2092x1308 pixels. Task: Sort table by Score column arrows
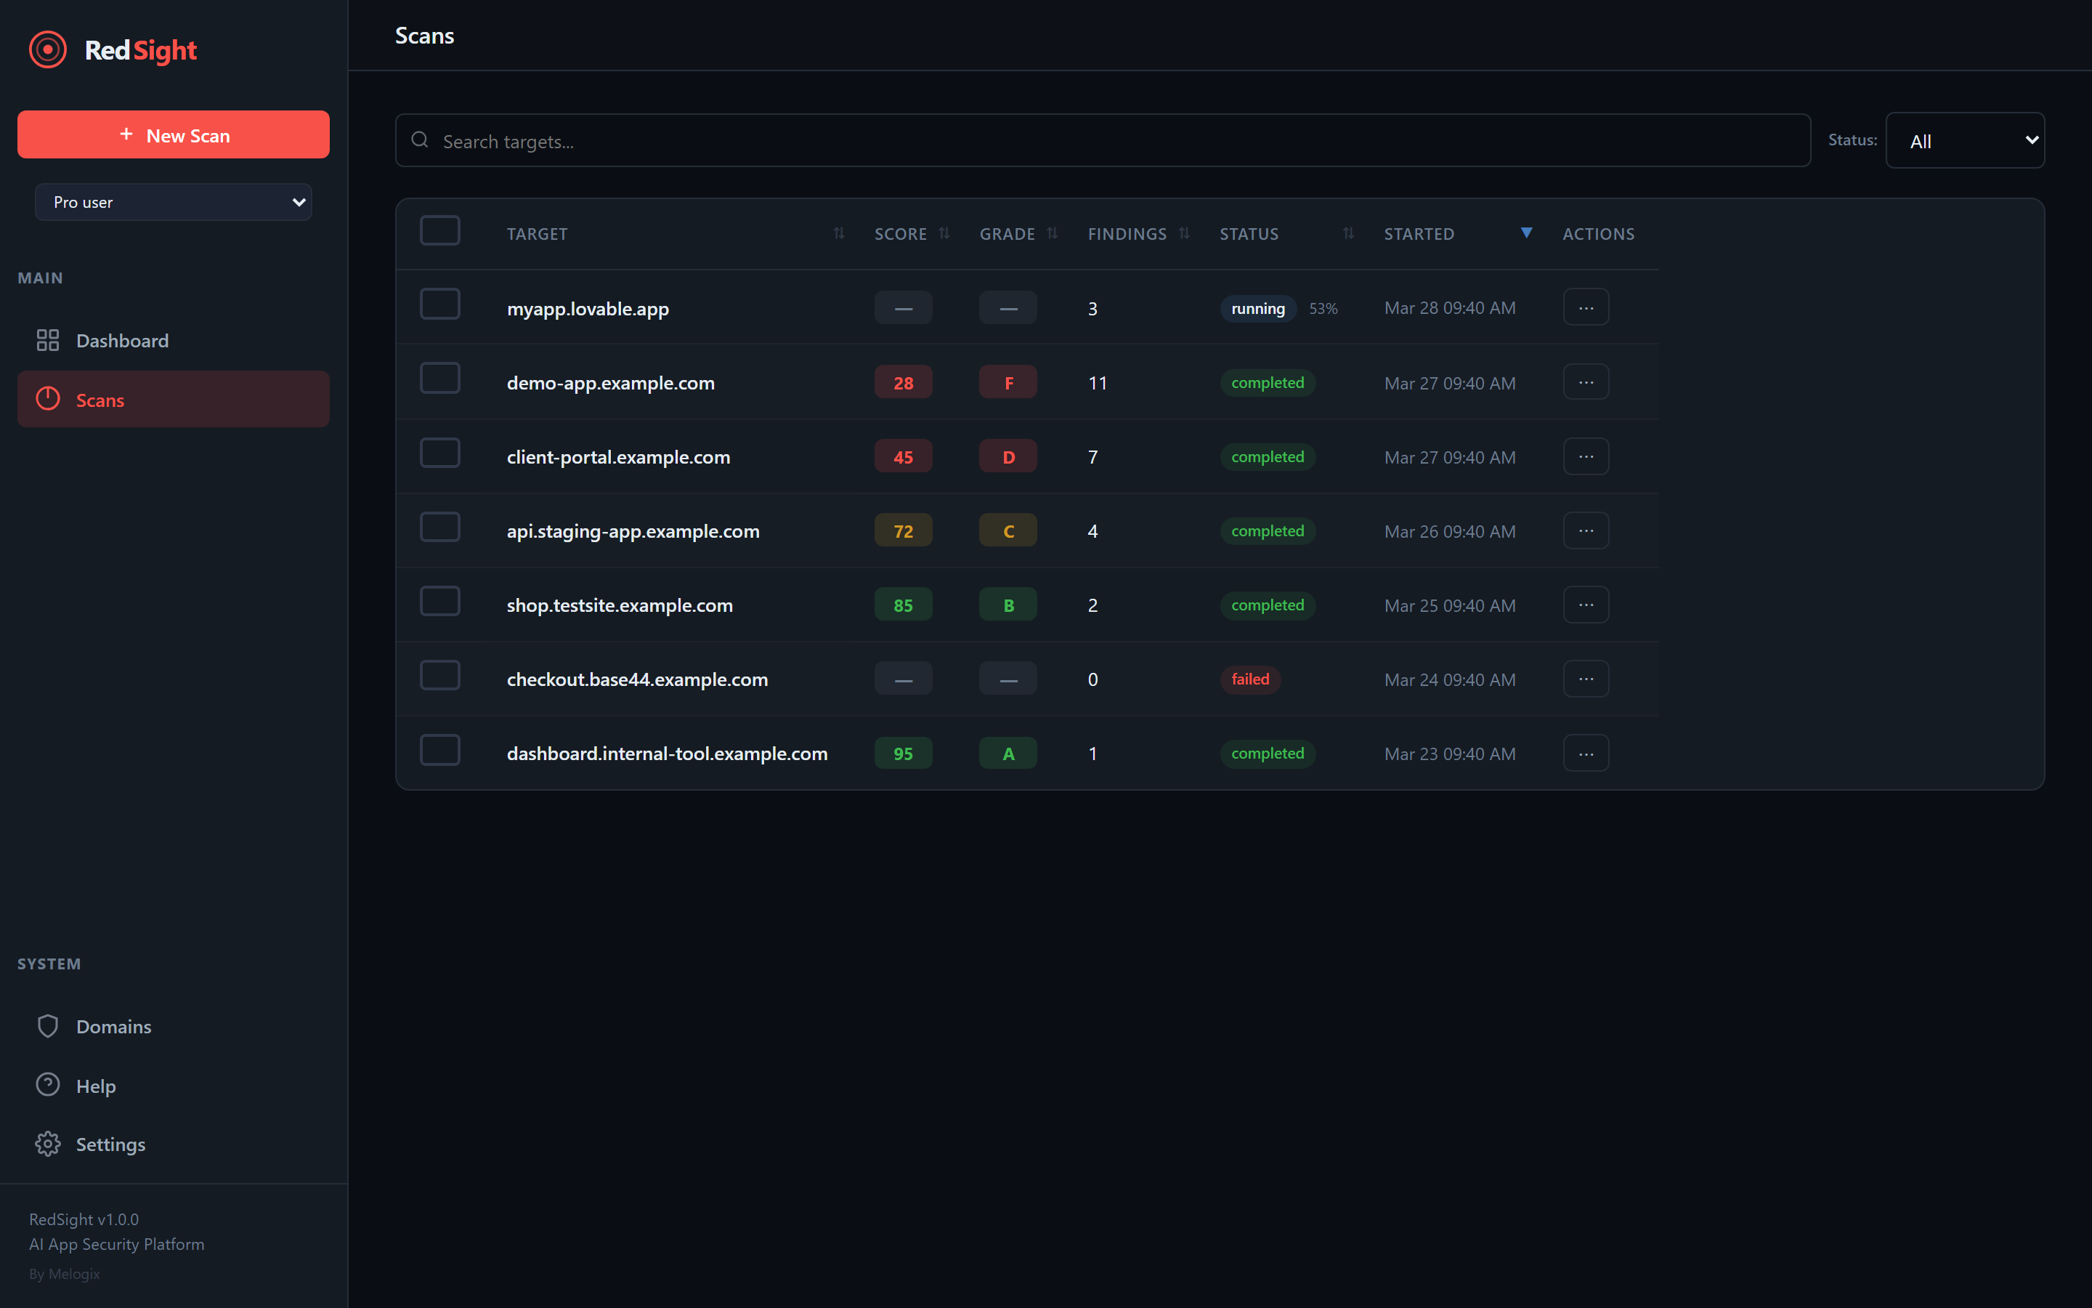[944, 233]
